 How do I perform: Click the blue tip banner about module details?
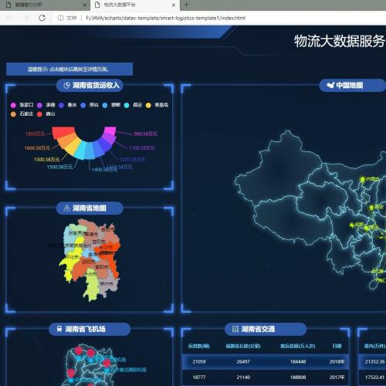click(69, 69)
